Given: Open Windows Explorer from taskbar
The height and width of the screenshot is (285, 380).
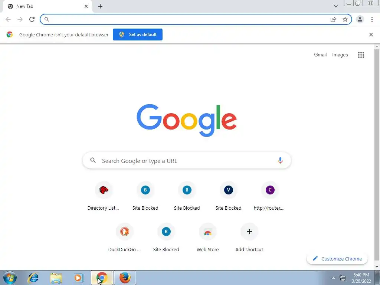Looking at the screenshot, I should click(x=56, y=278).
